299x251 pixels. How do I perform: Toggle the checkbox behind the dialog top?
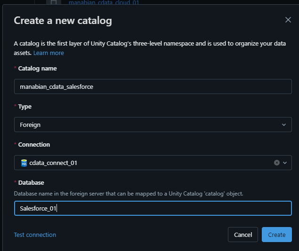[53, 2]
